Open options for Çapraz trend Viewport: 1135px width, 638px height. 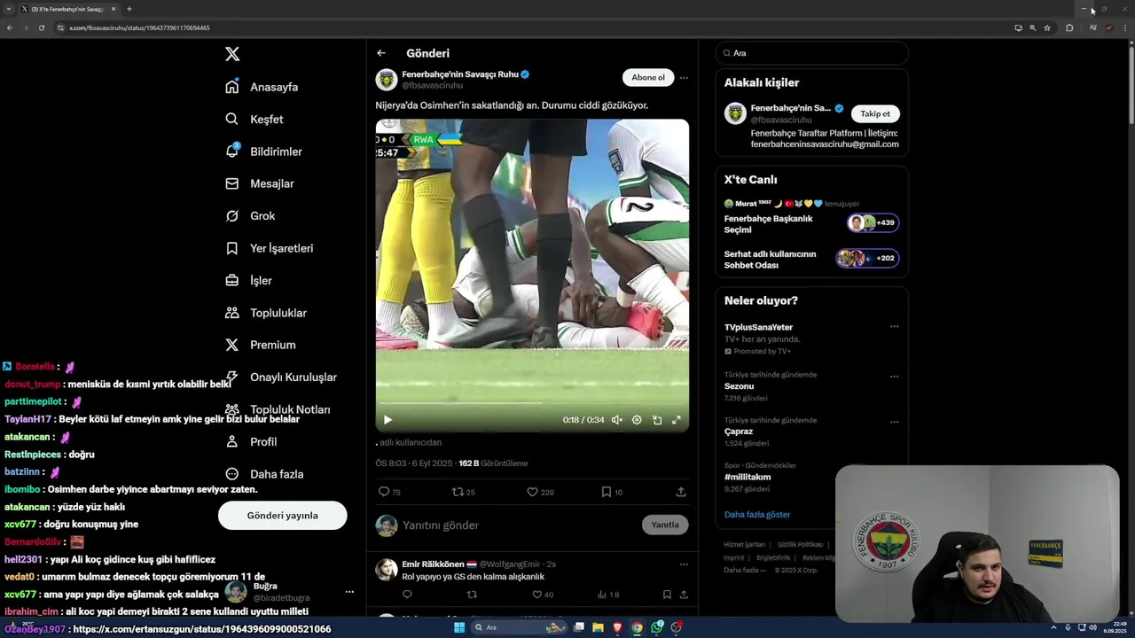[x=894, y=422]
